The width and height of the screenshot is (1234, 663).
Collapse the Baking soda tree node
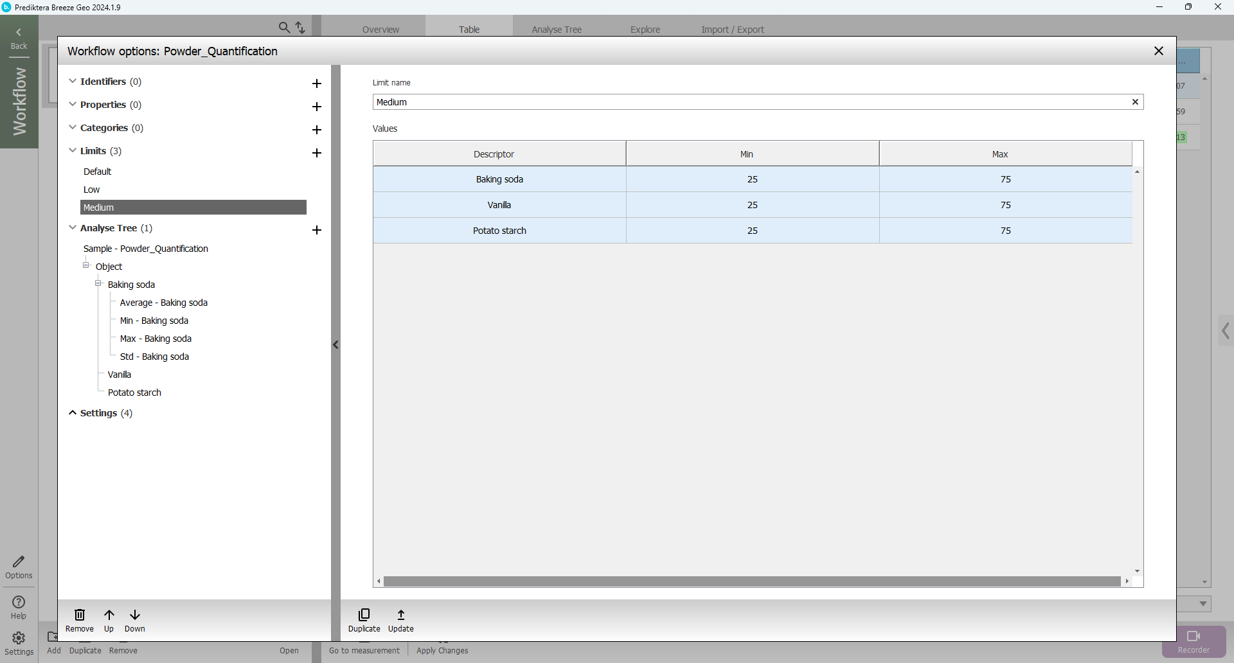click(x=98, y=283)
